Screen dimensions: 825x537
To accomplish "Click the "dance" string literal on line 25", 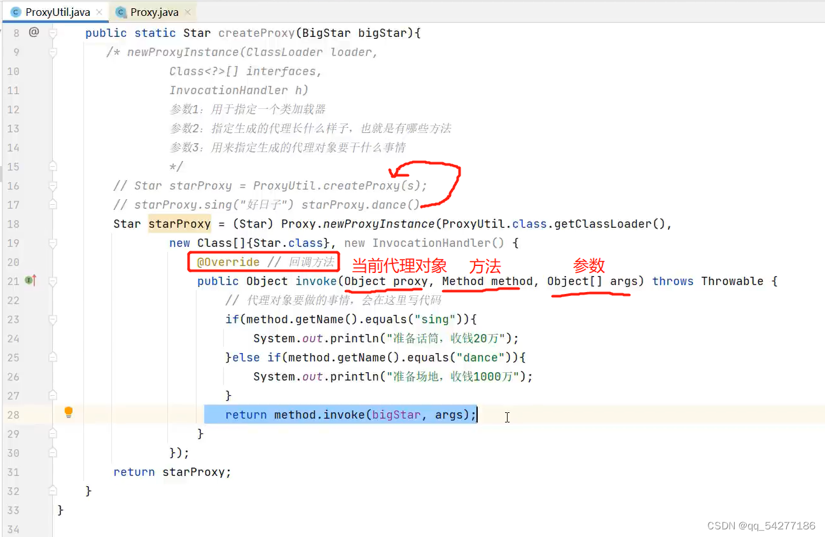I will click(x=480, y=358).
